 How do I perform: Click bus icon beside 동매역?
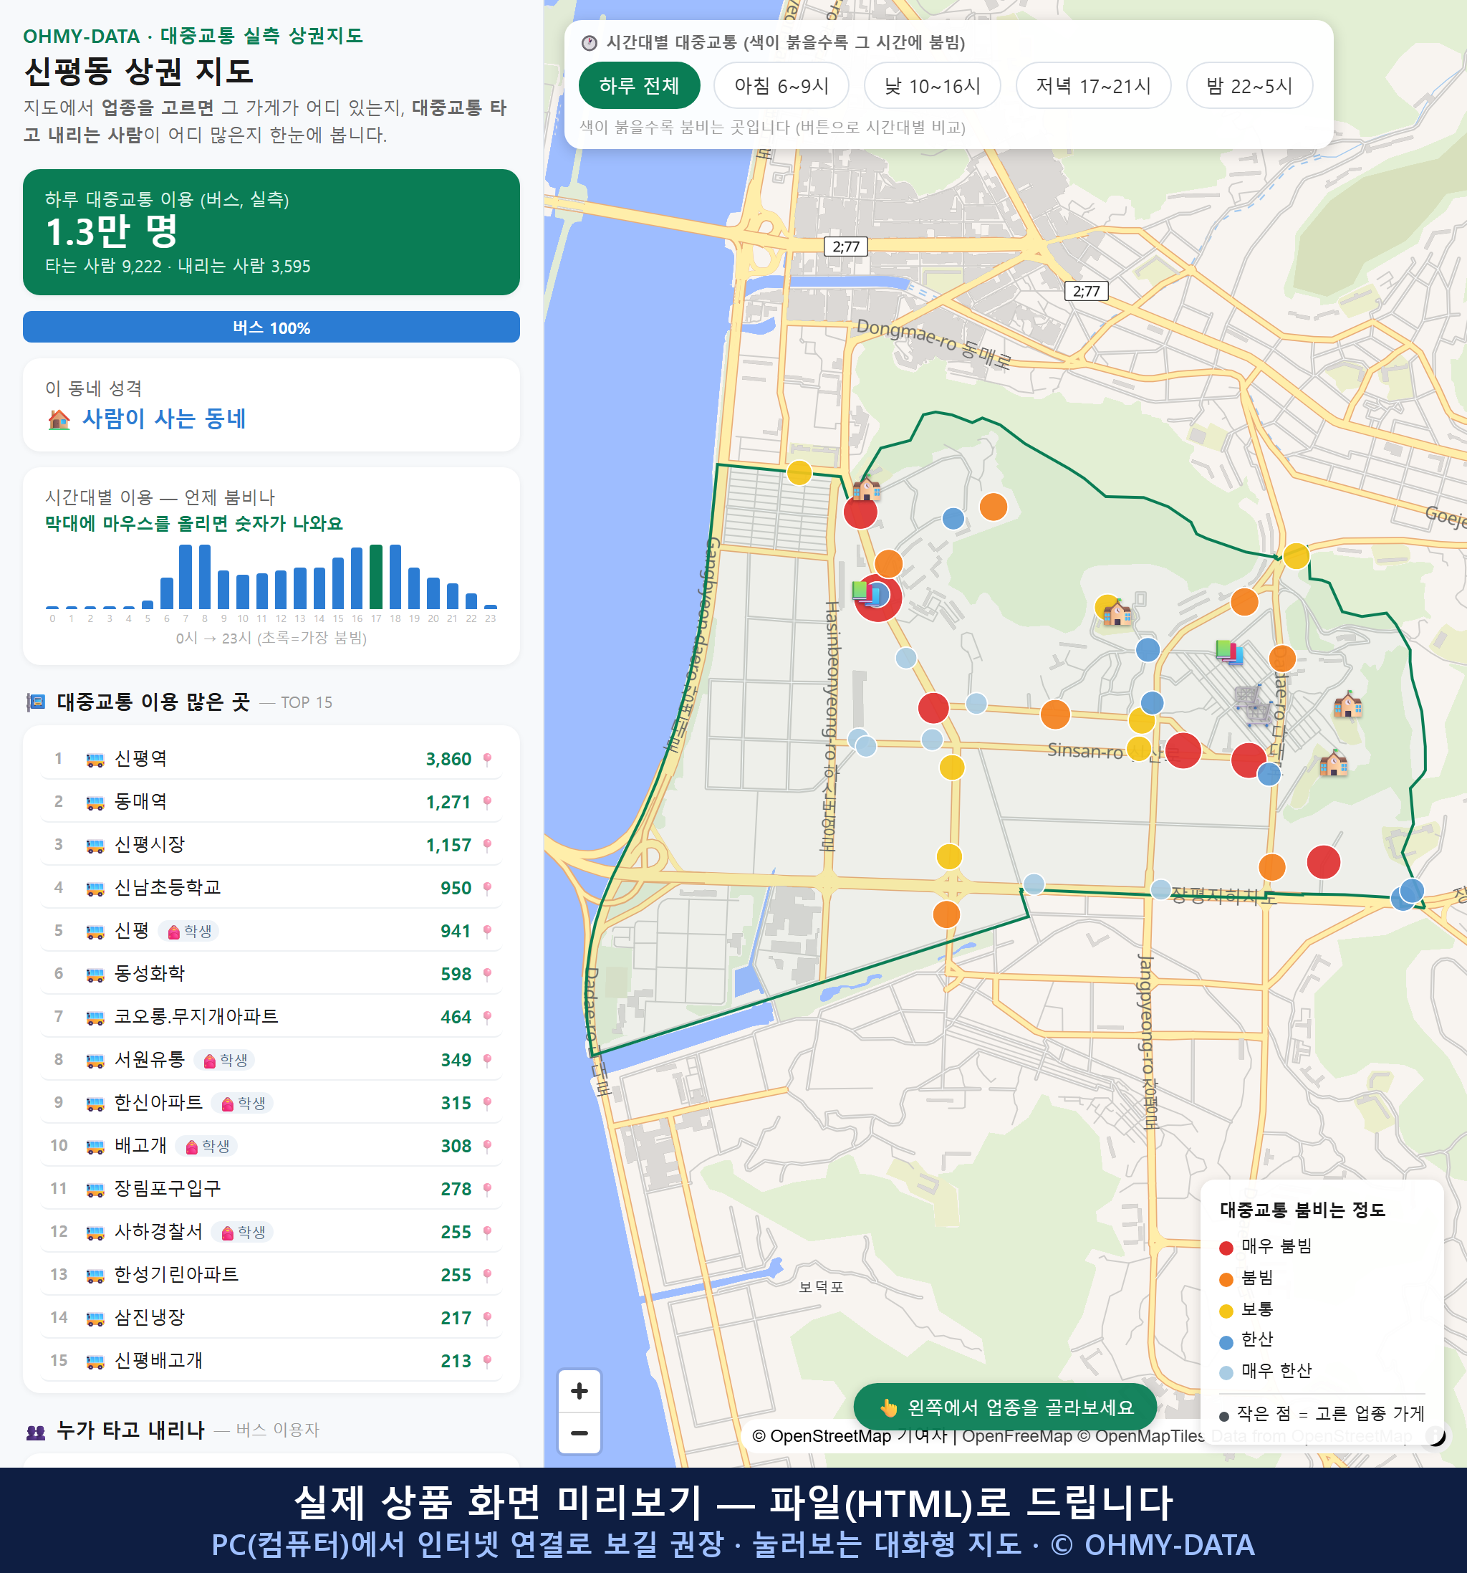pos(95,803)
